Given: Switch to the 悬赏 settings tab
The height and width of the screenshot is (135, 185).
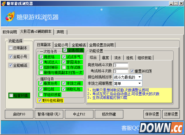Looking at the screenshot, I should click(105, 58).
